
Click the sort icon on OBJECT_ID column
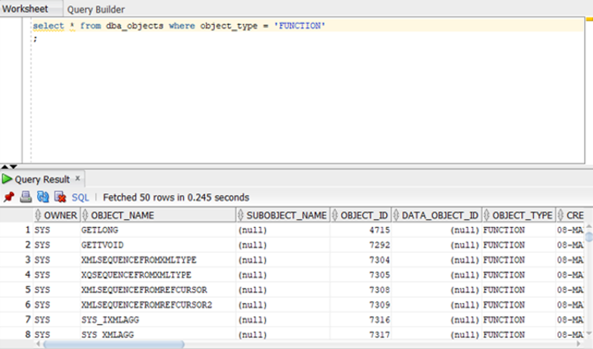point(335,215)
